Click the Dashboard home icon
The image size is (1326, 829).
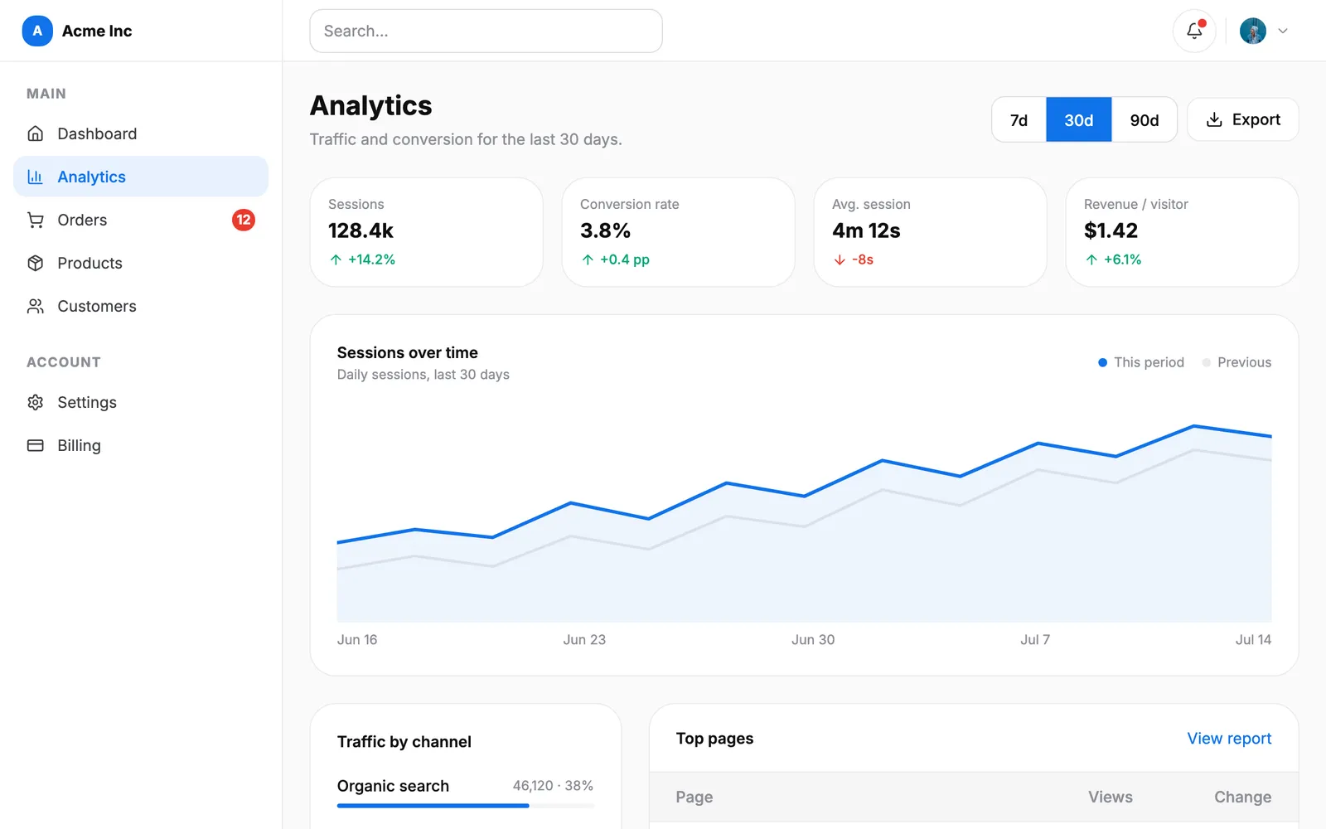(x=36, y=133)
